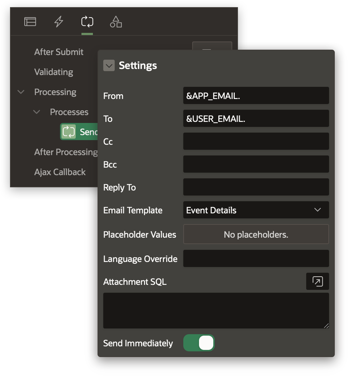Click the No placeholders button

pos(256,234)
